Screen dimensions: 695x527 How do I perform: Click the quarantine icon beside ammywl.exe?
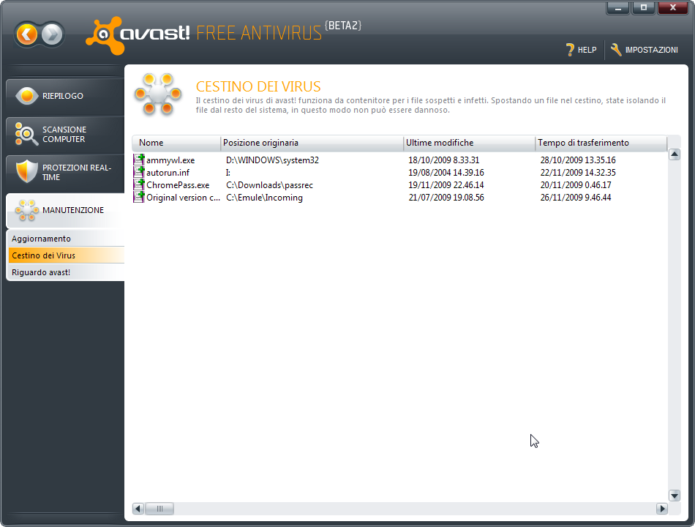tap(139, 160)
